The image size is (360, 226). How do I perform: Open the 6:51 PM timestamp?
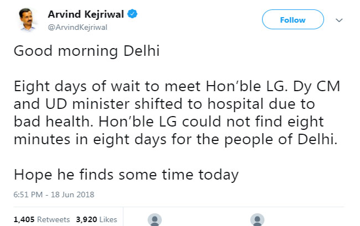pos(28,194)
